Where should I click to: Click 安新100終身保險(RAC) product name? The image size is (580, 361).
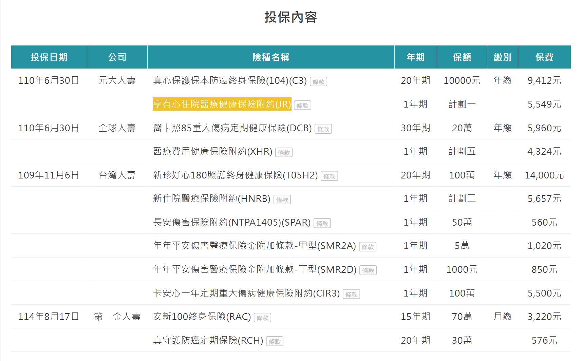click(202, 317)
